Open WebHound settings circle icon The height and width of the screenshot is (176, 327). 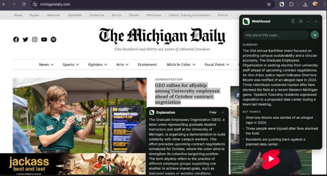coord(301,21)
